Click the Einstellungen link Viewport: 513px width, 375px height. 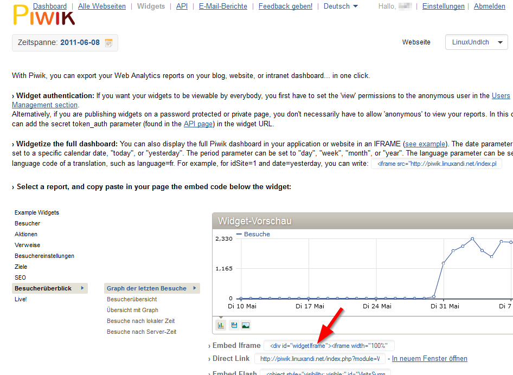click(x=443, y=7)
